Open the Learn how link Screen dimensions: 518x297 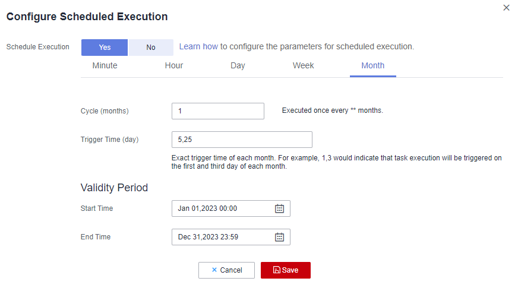point(198,46)
